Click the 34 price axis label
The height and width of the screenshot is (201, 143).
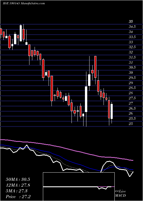click(131, 32)
